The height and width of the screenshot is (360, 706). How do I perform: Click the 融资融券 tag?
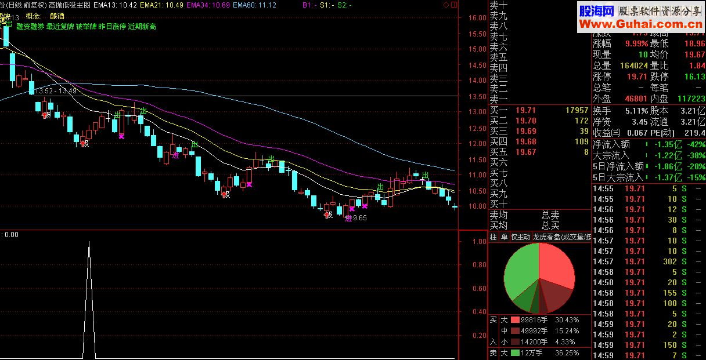pos(30,27)
